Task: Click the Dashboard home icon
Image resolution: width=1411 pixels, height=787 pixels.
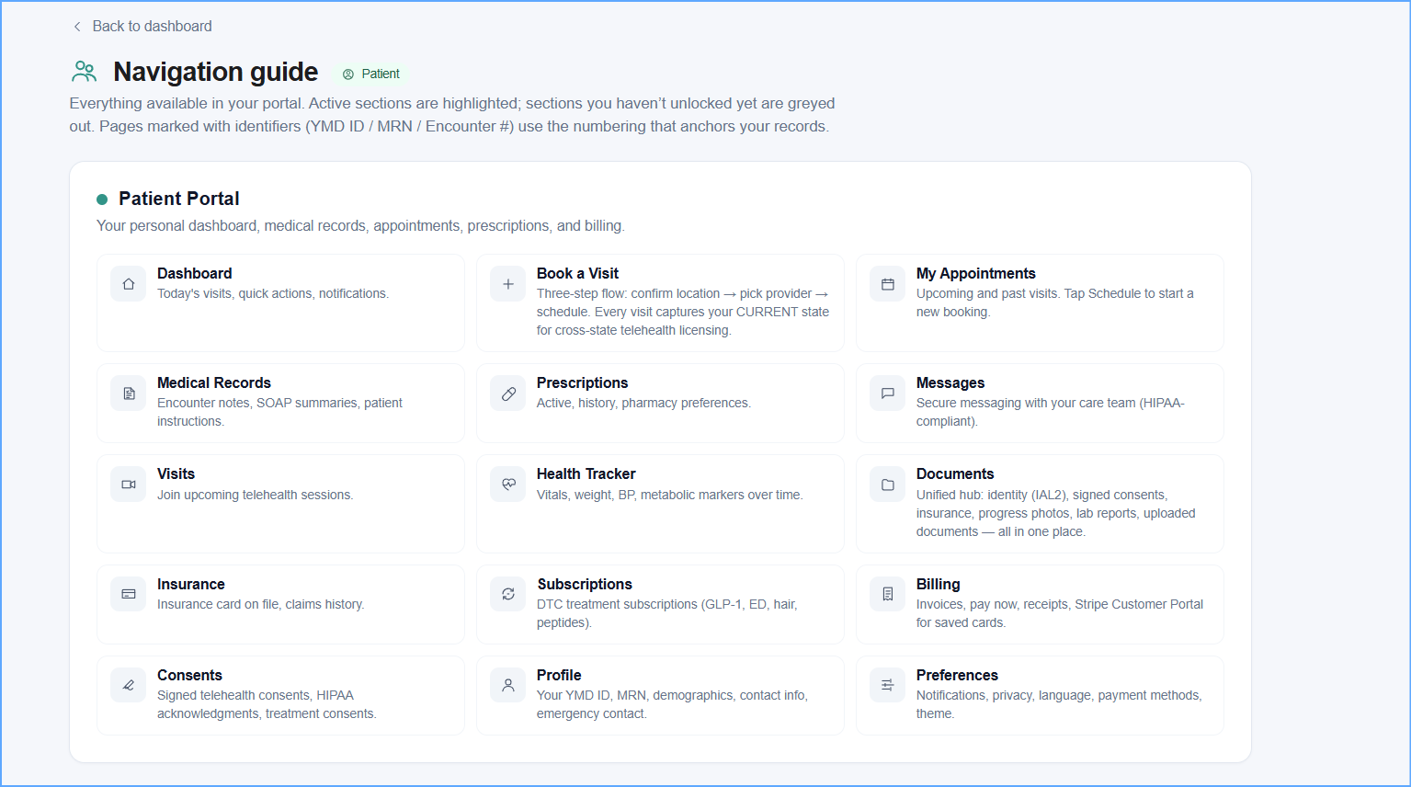Action: click(129, 284)
